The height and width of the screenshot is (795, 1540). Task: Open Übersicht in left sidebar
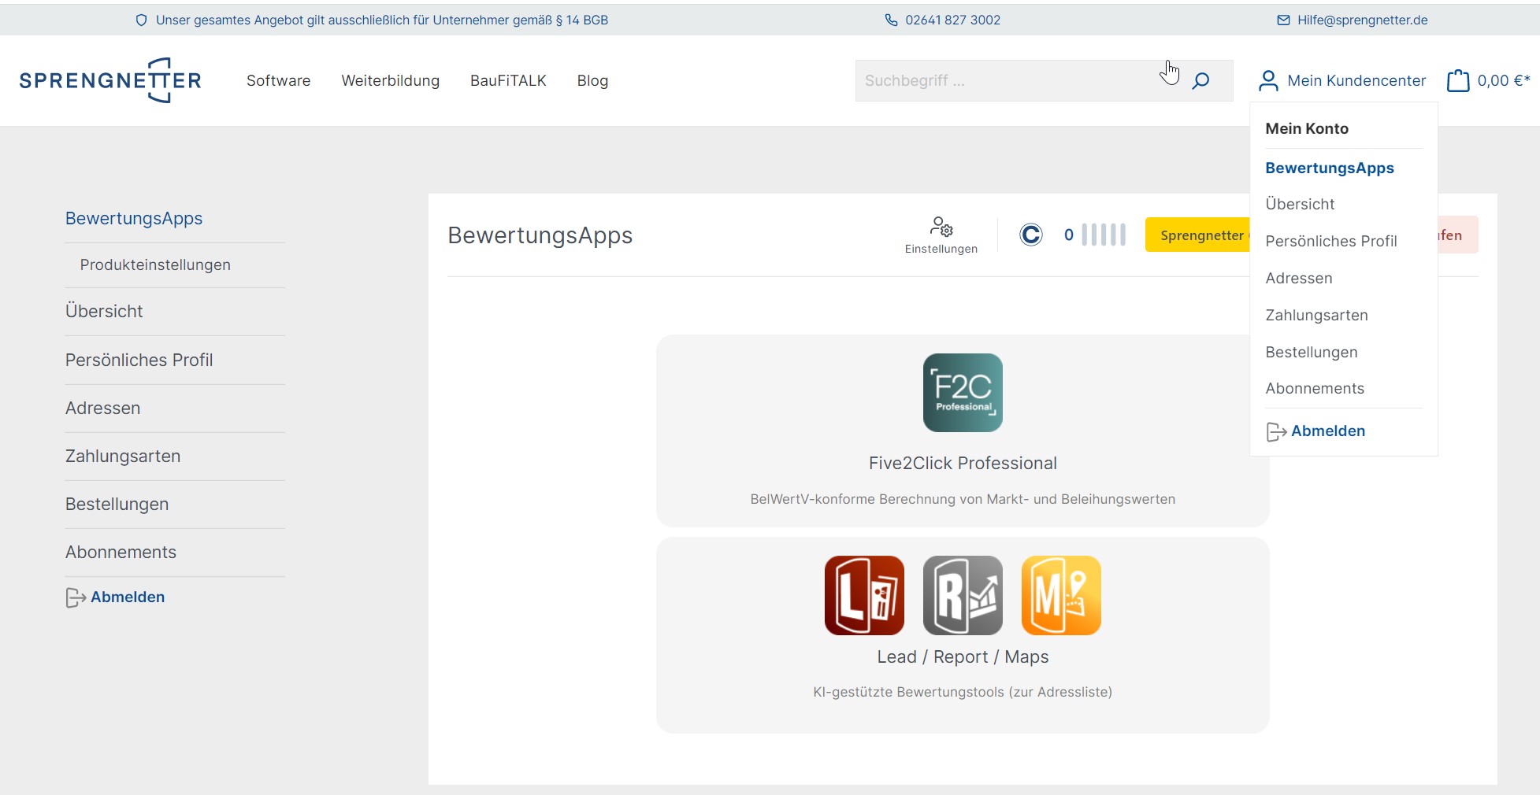[x=104, y=311]
